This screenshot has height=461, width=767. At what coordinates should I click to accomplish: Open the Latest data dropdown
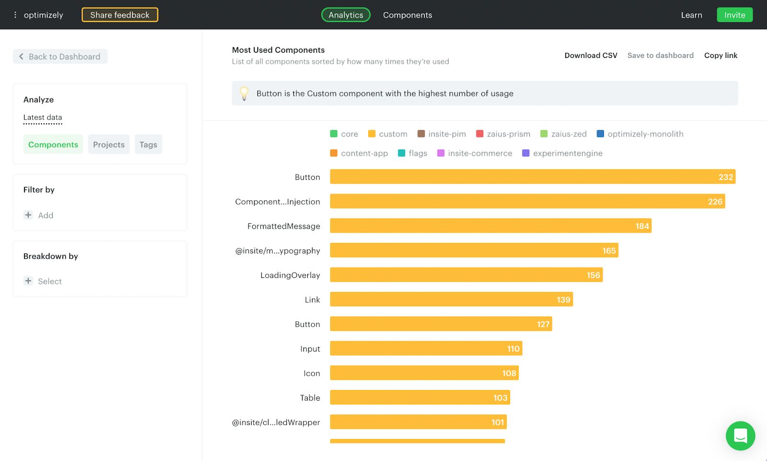point(43,117)
